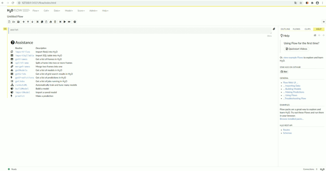Switch to the FLOWS tab

tap(296, 29)
